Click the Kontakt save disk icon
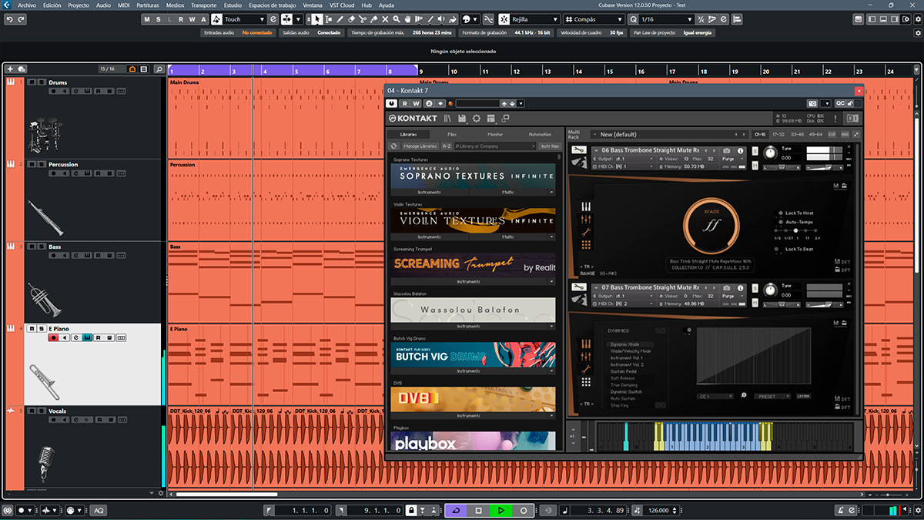This screenshot has height=520, width=924. [x=462, y=119]
